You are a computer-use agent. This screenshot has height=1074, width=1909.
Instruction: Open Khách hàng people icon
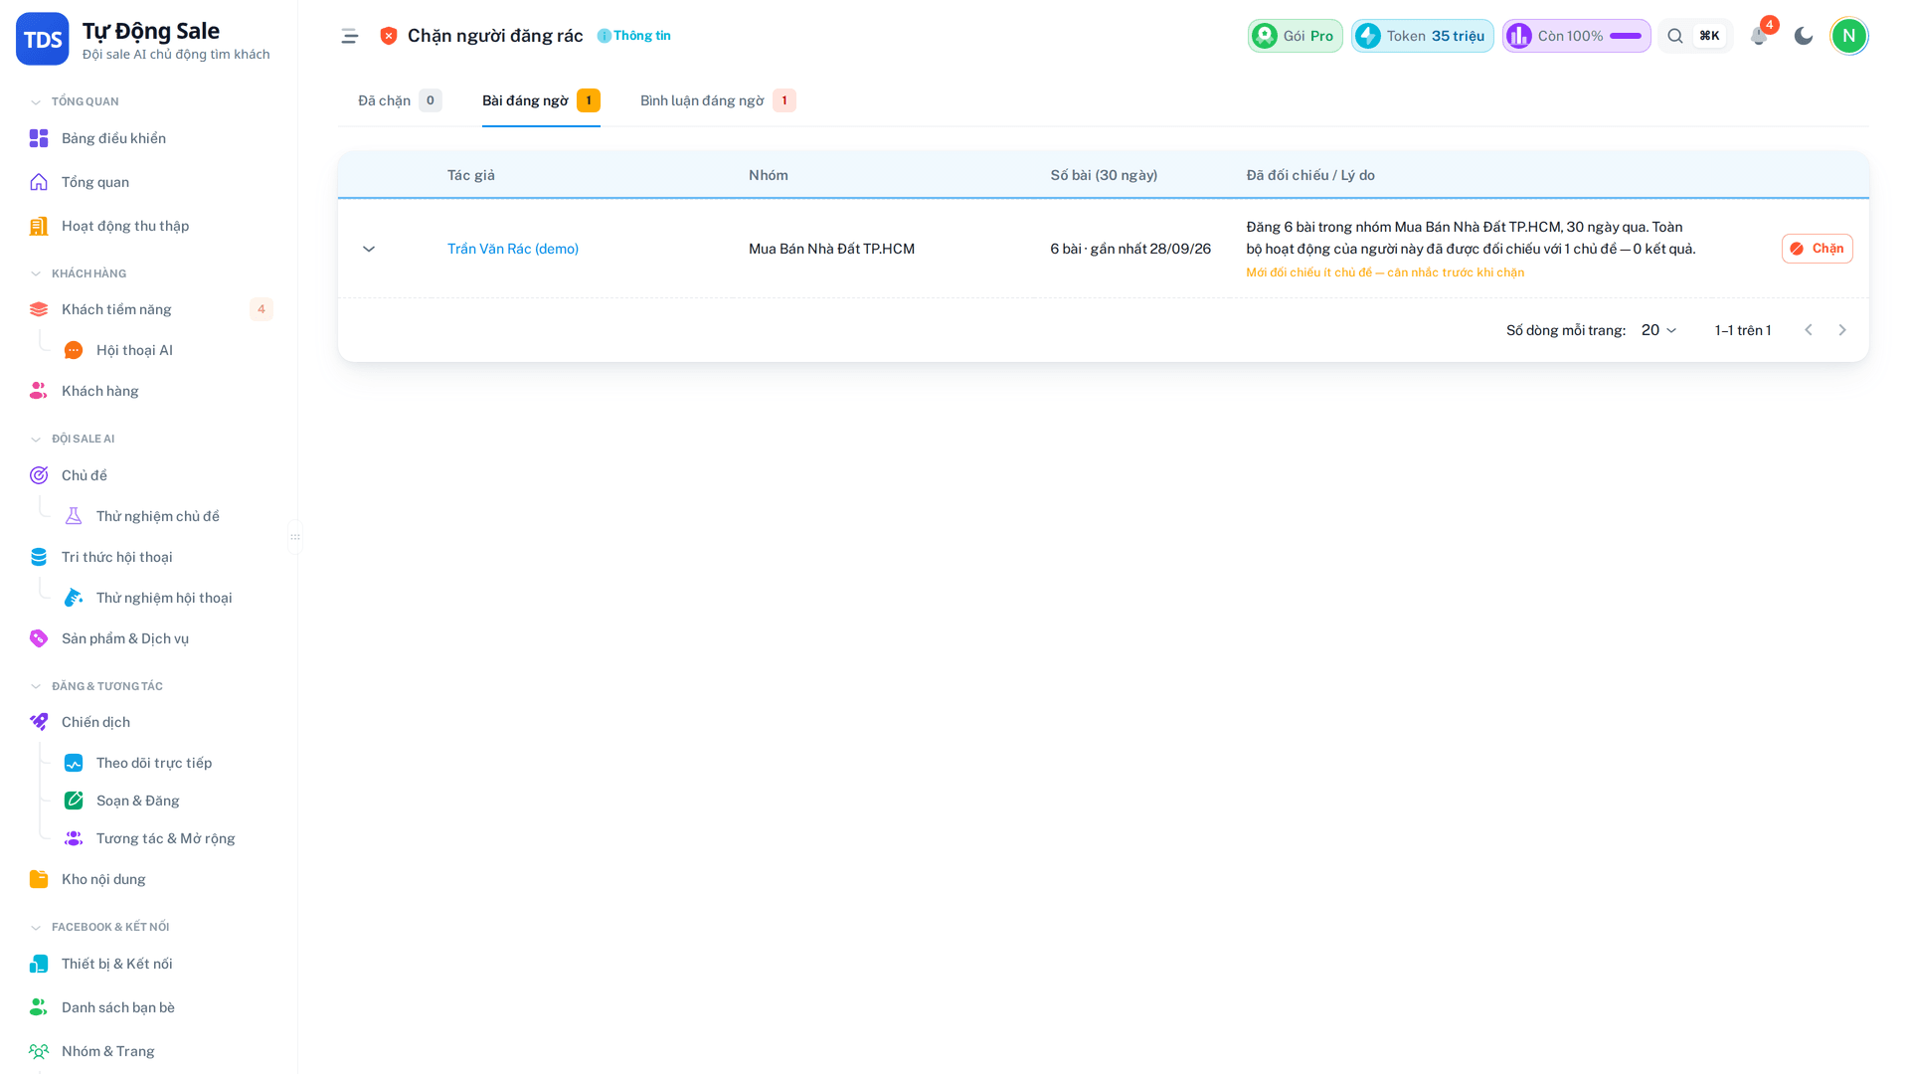39,391
